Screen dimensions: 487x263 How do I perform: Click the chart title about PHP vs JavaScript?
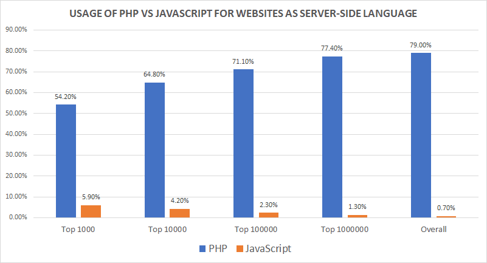[x=243, y=13]
